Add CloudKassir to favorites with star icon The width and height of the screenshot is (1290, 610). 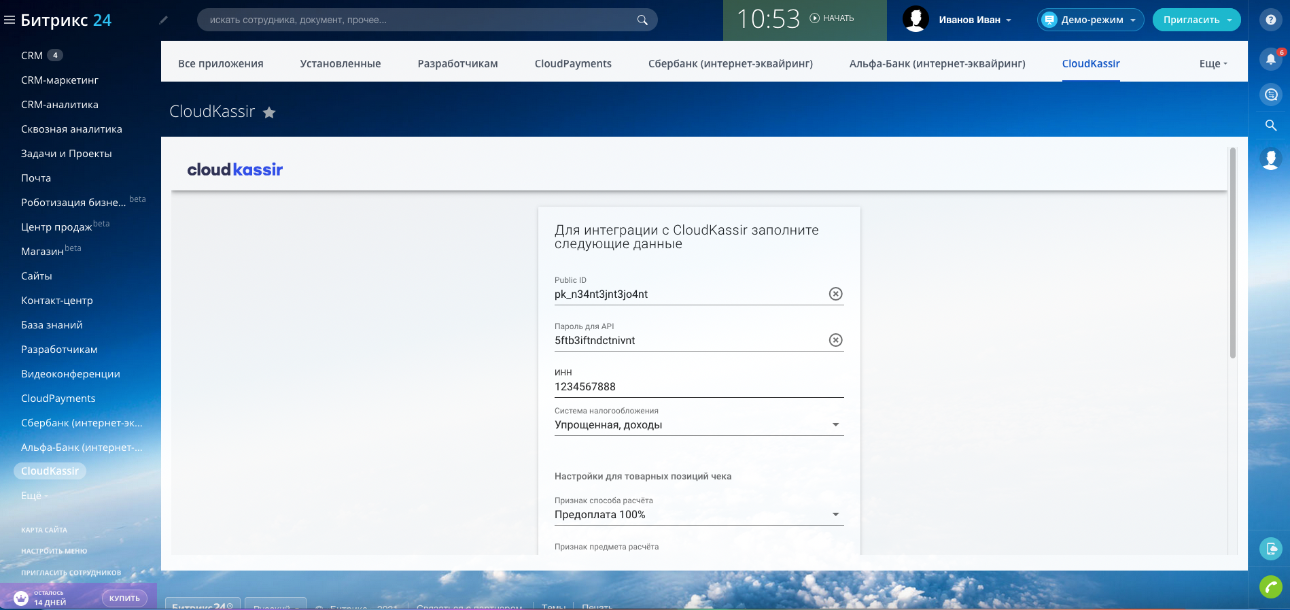point(269,113)
